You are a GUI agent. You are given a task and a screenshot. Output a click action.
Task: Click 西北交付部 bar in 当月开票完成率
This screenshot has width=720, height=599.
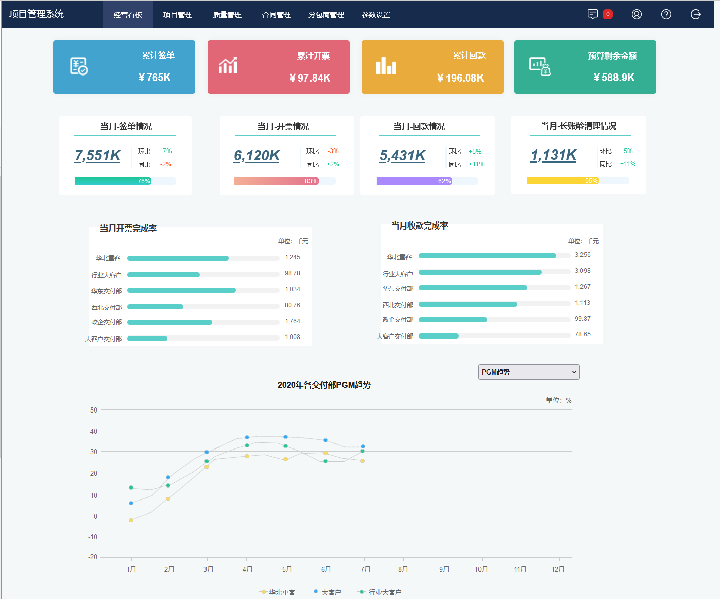[x=155, y=307]
